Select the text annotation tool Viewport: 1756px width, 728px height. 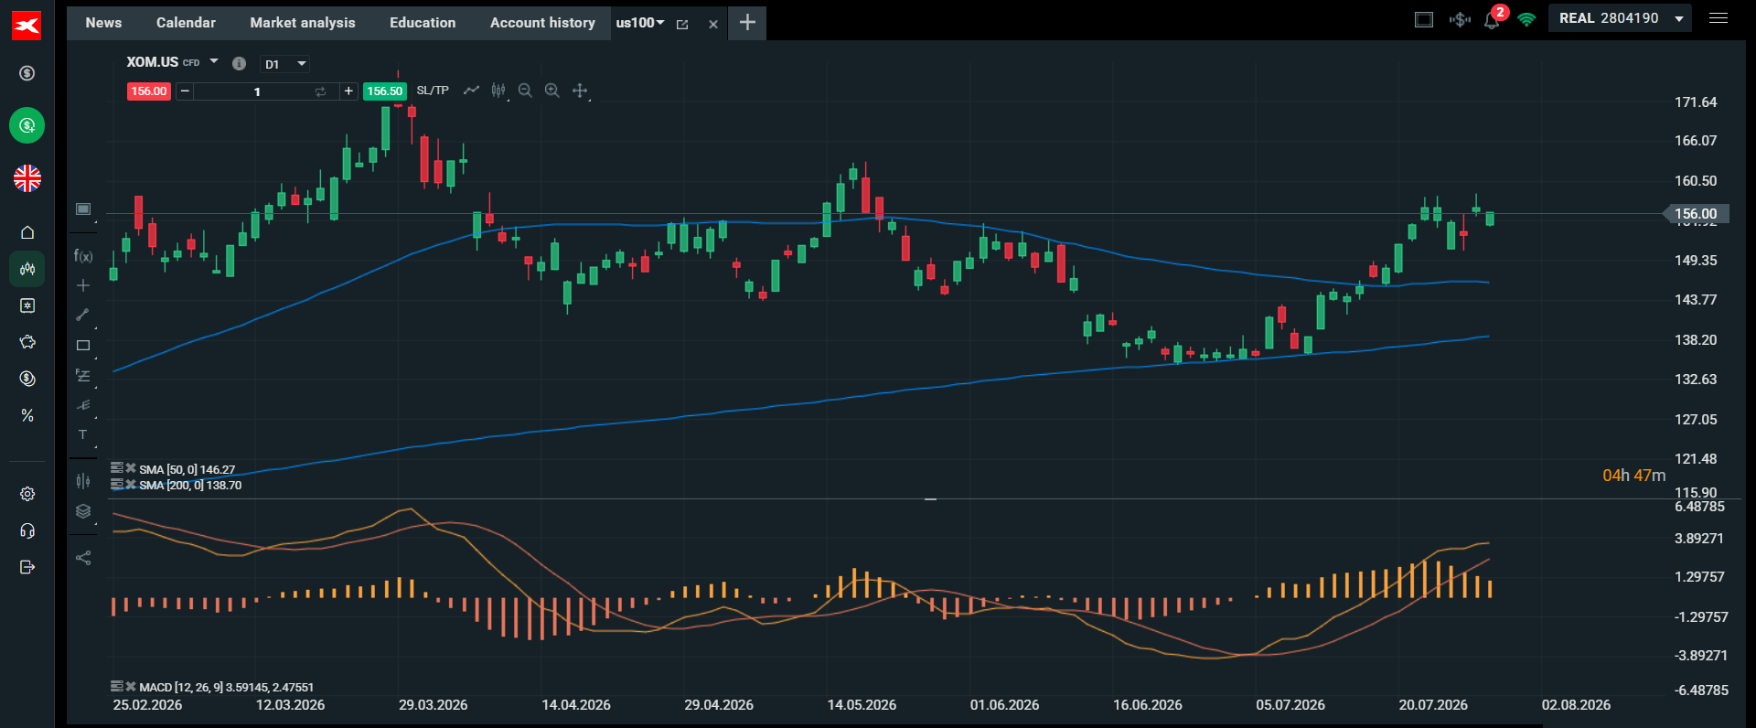click(x=82, y=434)
